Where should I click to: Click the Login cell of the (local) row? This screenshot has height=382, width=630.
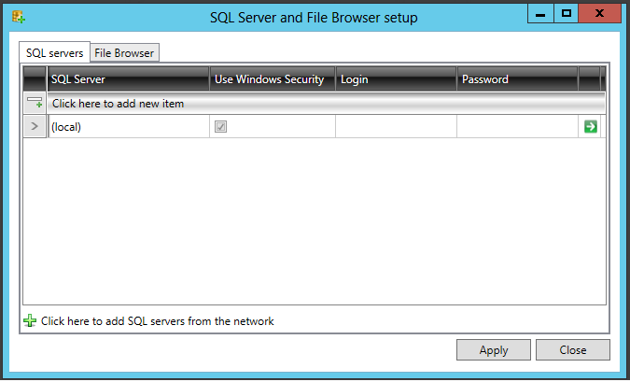396,127
